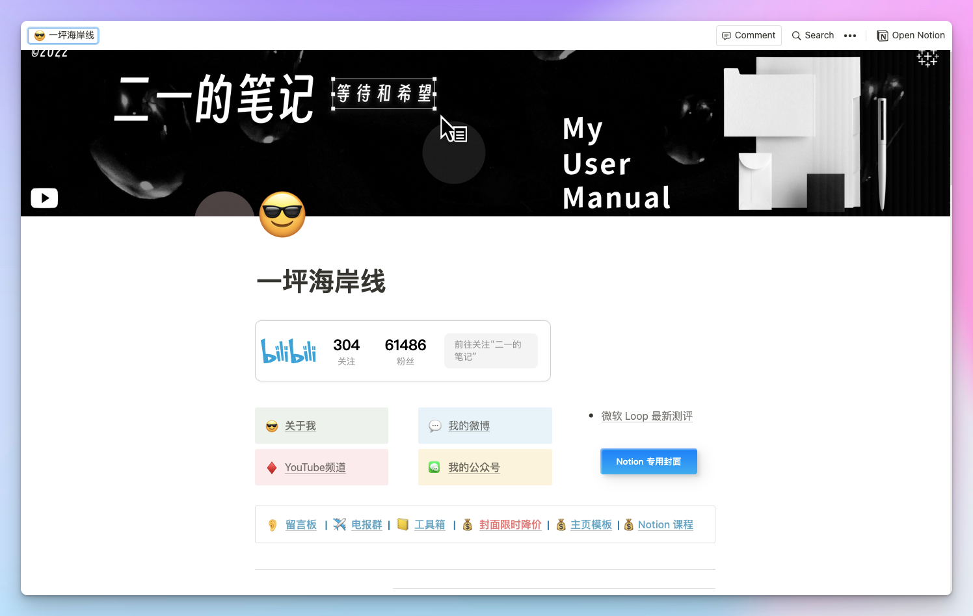Click the Open Notion button
This screenshot has width=973, height=616.
point(911,35)
